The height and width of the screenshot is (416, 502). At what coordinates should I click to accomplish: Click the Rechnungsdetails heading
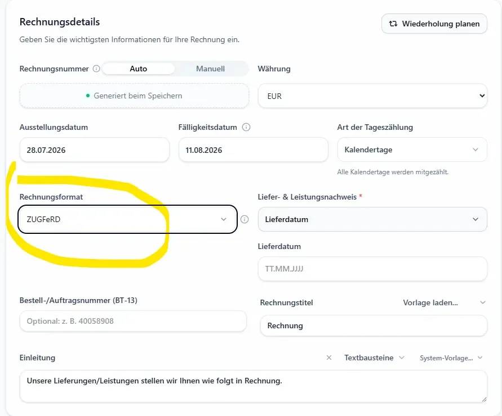[x=60, y=22]
